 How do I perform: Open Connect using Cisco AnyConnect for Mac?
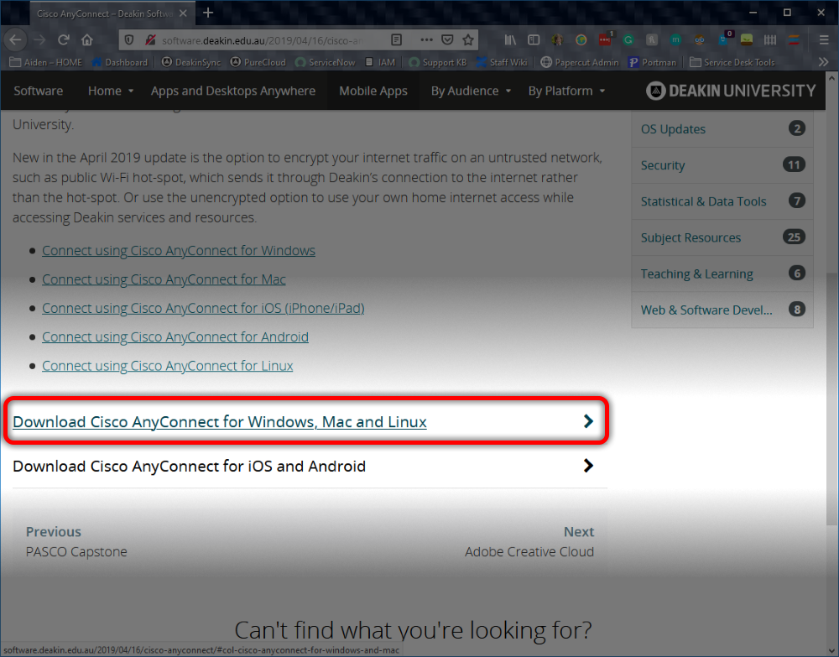coord(164,279)
